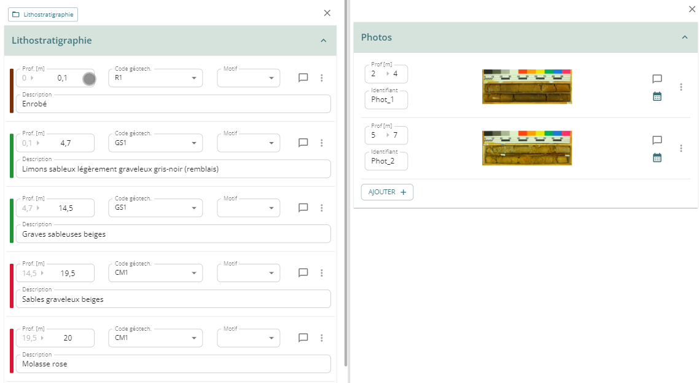Viewport: 699px width, 383px height.
Task: Click the brown color bar of Enrobé layer
Action: pos(11,91)
